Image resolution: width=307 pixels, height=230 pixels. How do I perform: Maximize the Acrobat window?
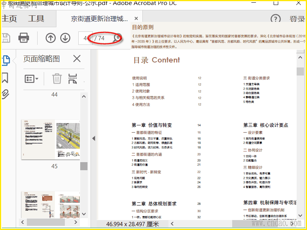coord(276,3)
